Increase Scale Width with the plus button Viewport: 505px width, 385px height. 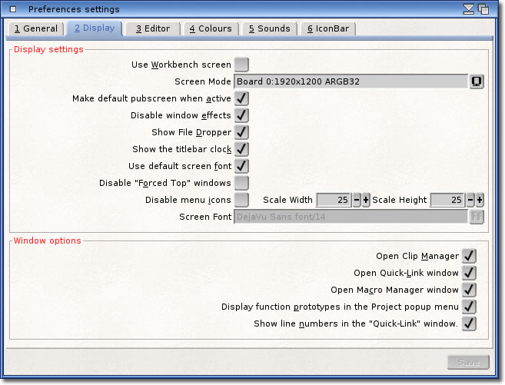click(366, 200)
